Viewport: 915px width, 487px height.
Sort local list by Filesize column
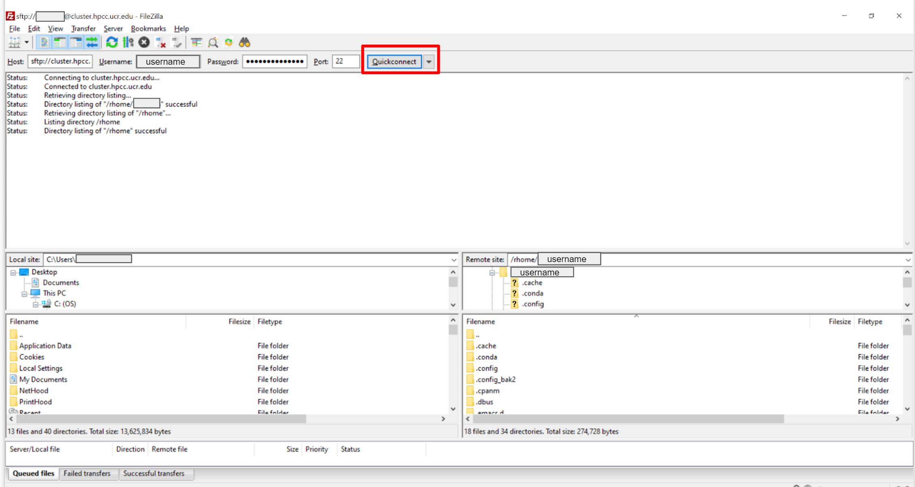click(x=220, y=322)
